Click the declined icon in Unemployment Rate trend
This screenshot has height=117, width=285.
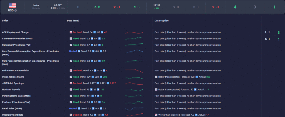coord(71,115)
